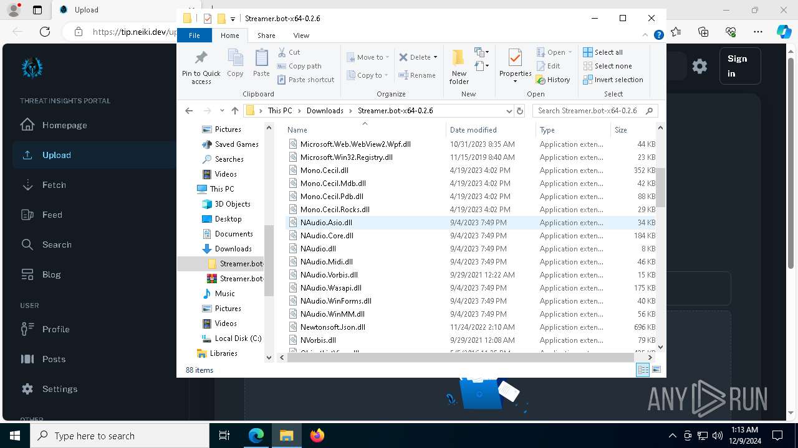Open file History
The image size is (798, 448).
tap(553, 80)
